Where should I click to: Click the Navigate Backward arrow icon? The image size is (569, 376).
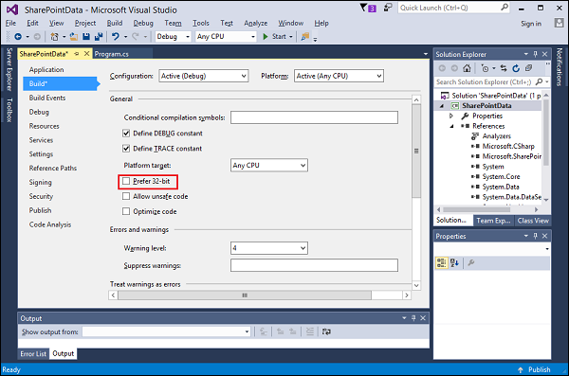18,37
